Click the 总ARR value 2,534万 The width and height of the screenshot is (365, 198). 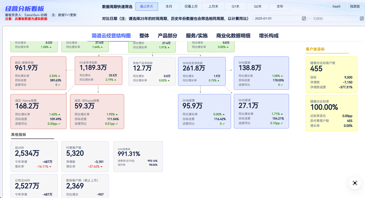[x=27, y=153]
